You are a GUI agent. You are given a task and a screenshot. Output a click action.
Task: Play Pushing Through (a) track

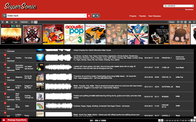pos(5,94)
